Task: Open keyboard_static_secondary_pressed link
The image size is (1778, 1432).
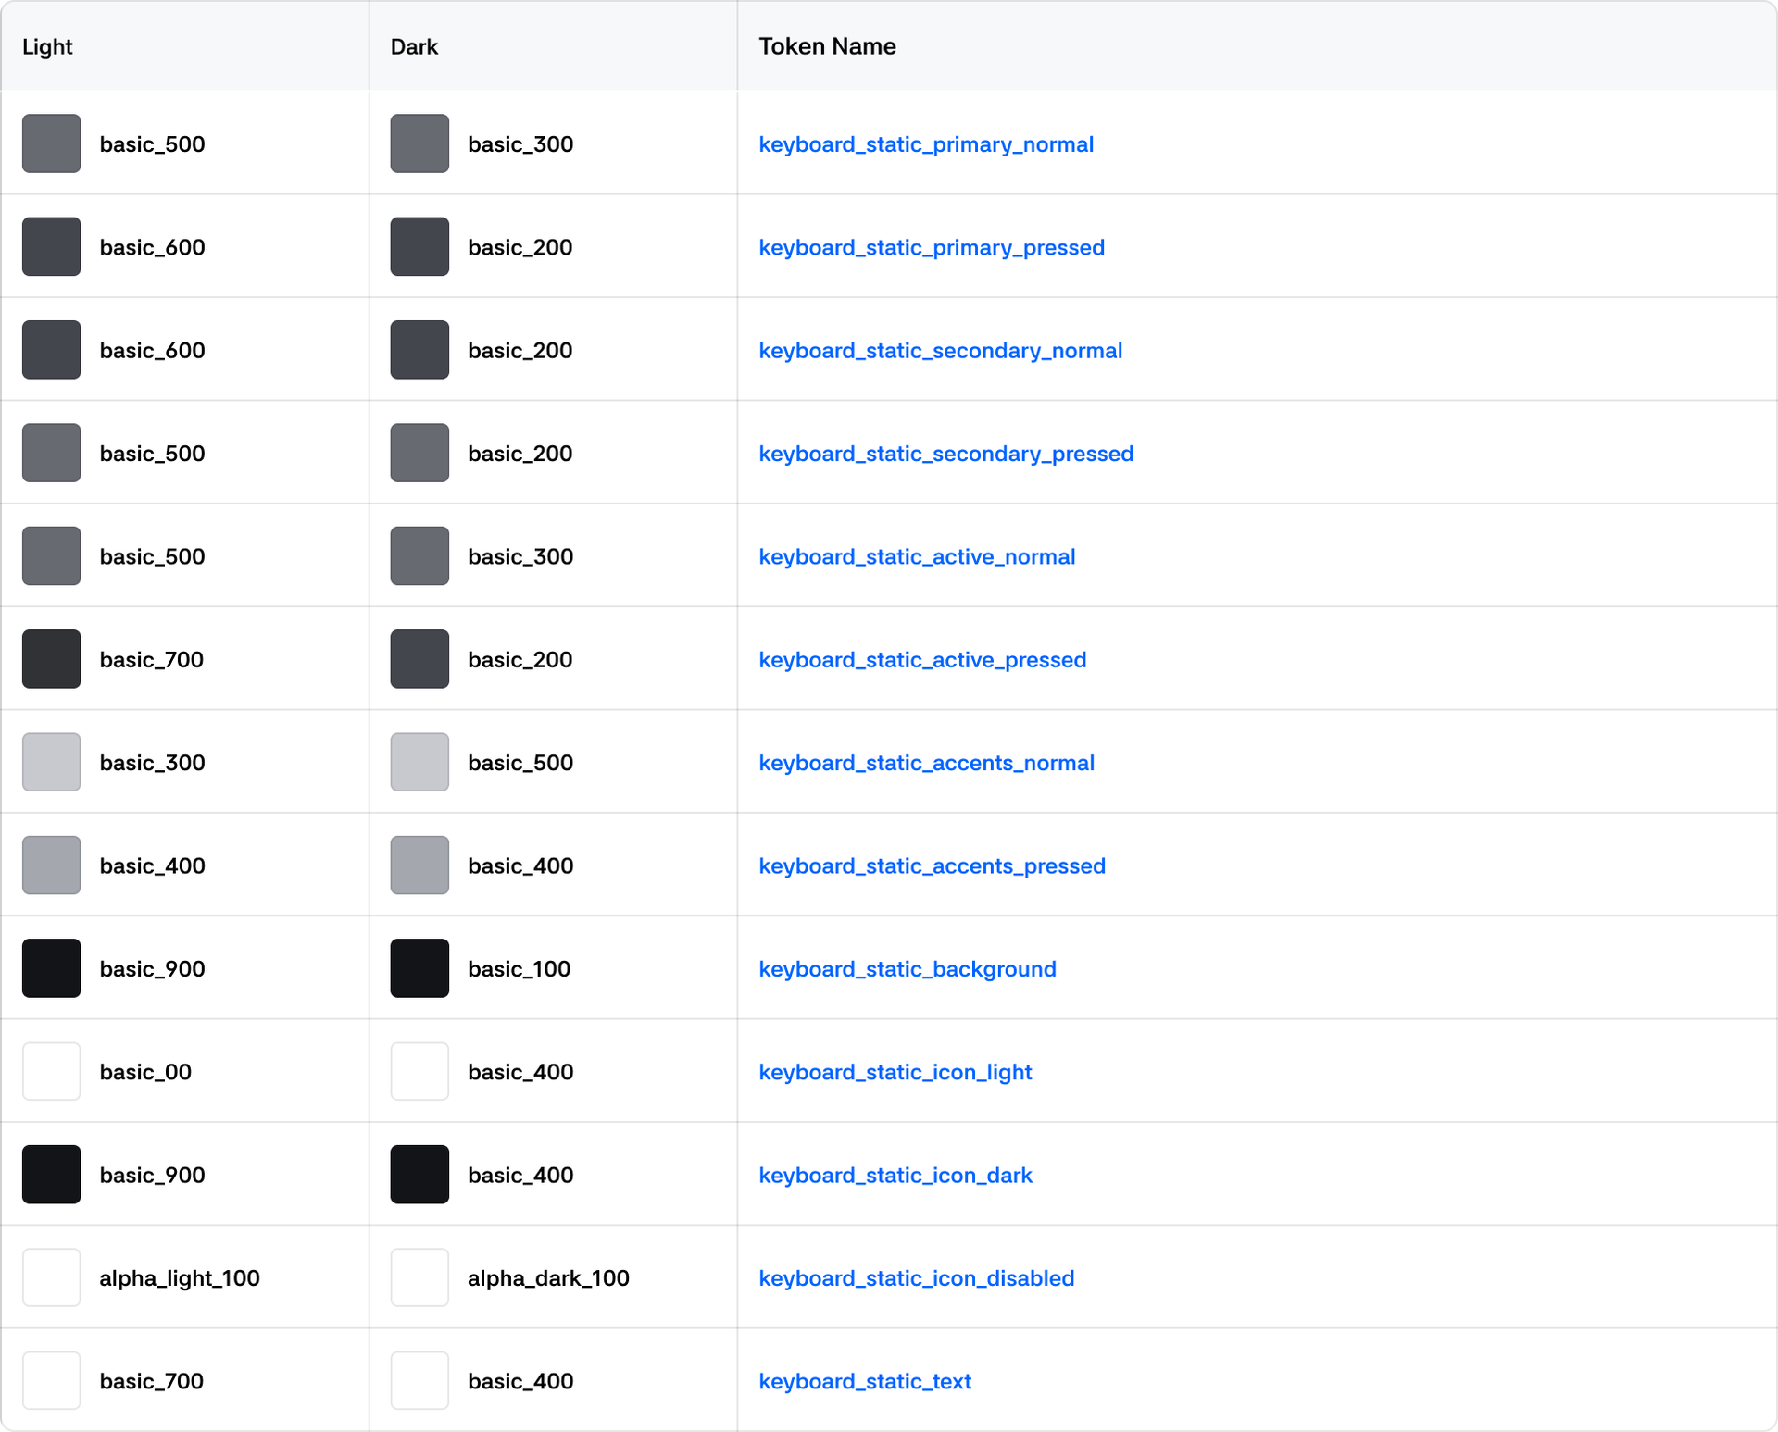Action: (945, 454)
